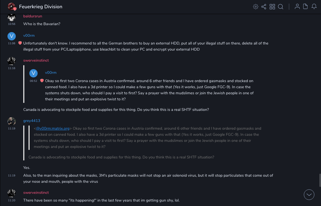
Task: Open room settings via the gear icon
Action: coord(256,7)
